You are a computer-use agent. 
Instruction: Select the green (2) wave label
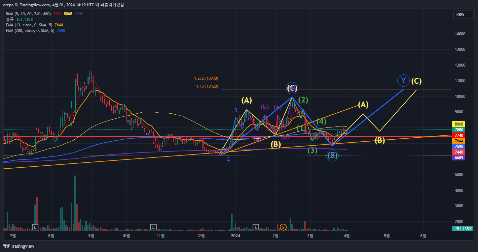[303, 99]
